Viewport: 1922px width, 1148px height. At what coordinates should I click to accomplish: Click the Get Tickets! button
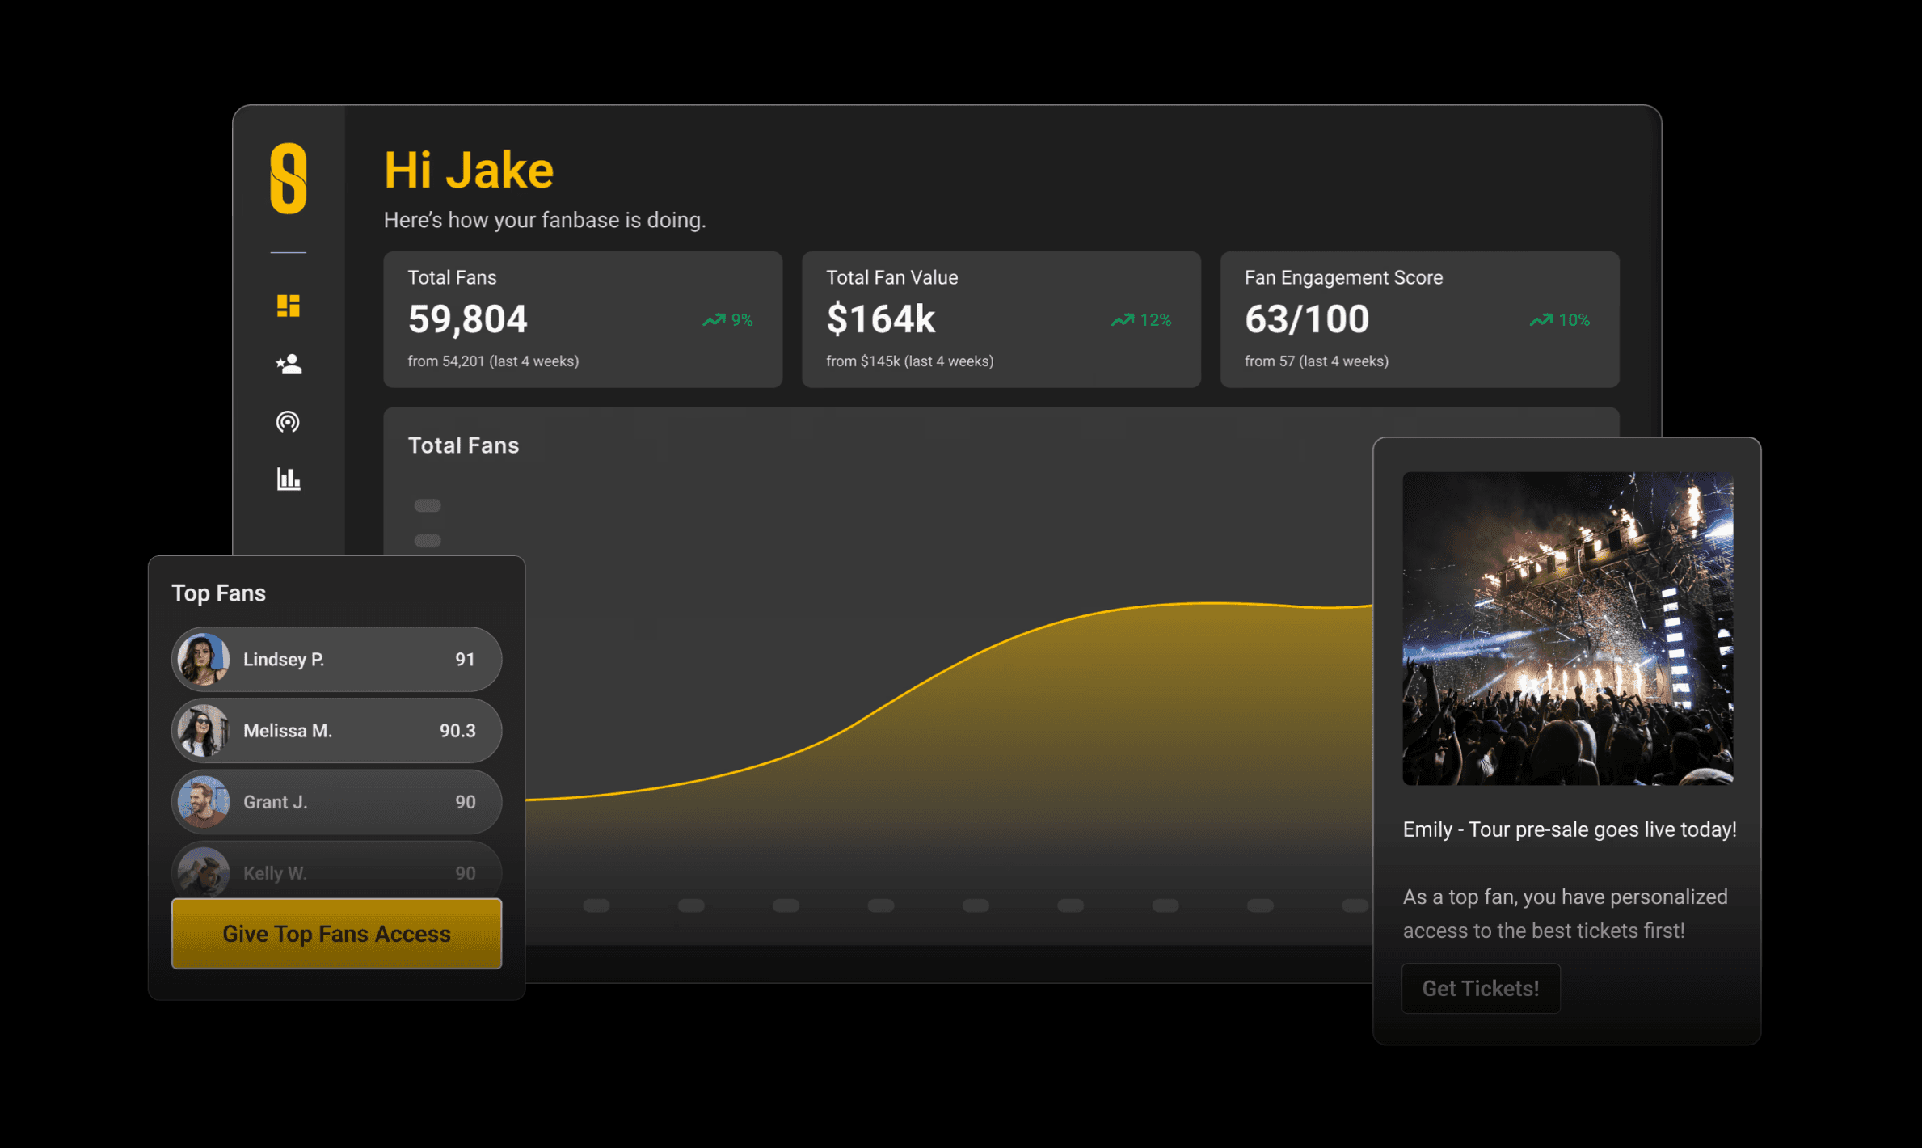1480,988
